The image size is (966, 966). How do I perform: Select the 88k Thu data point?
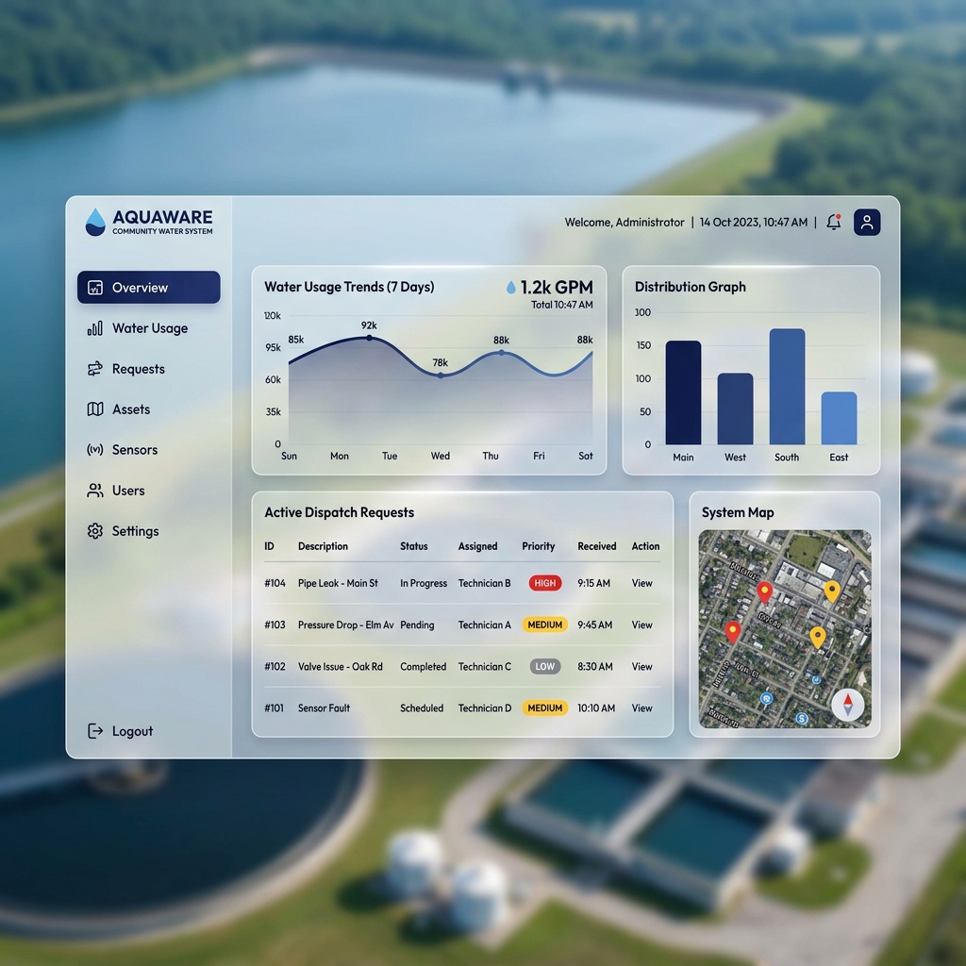point(502,353)
